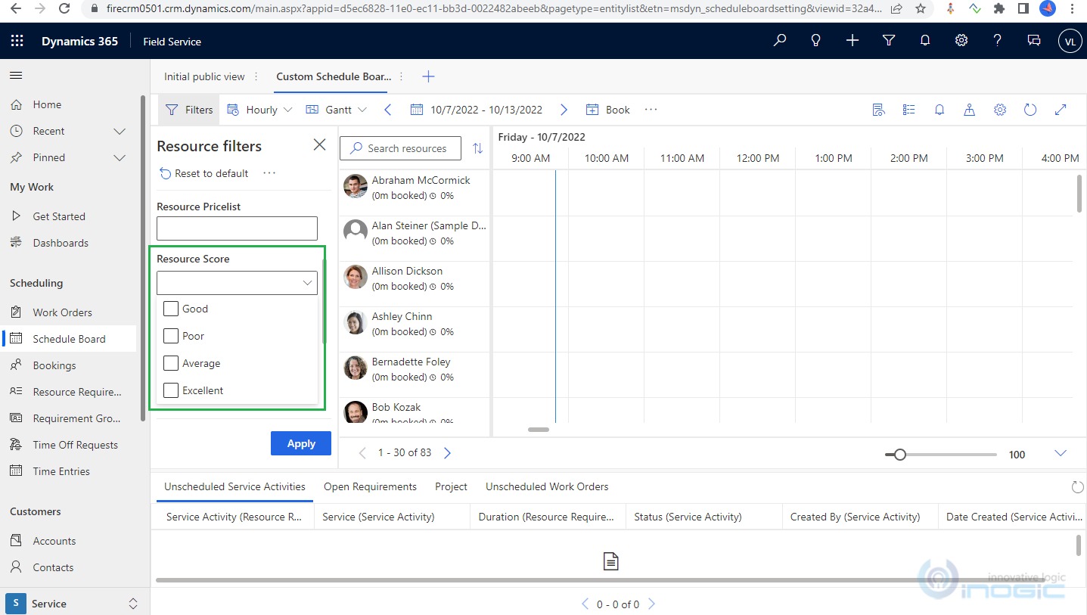The height and width of the screenshot is (615, 1087).
Task: Click the Filters funnel icon
Action: pos(188,109)
